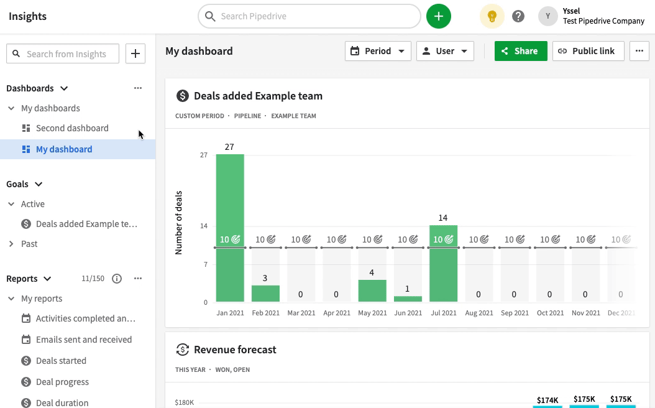Expand the Past goals group

[11, 244]
